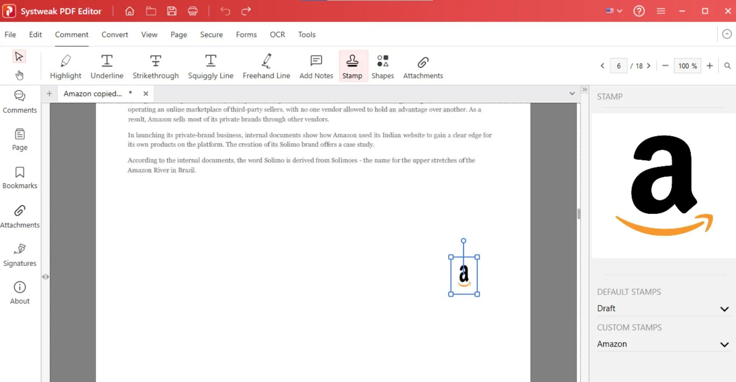This screenshot has height=382, width=736.
Task: Click the Save icon in title bar
Action: click(172, 11)
